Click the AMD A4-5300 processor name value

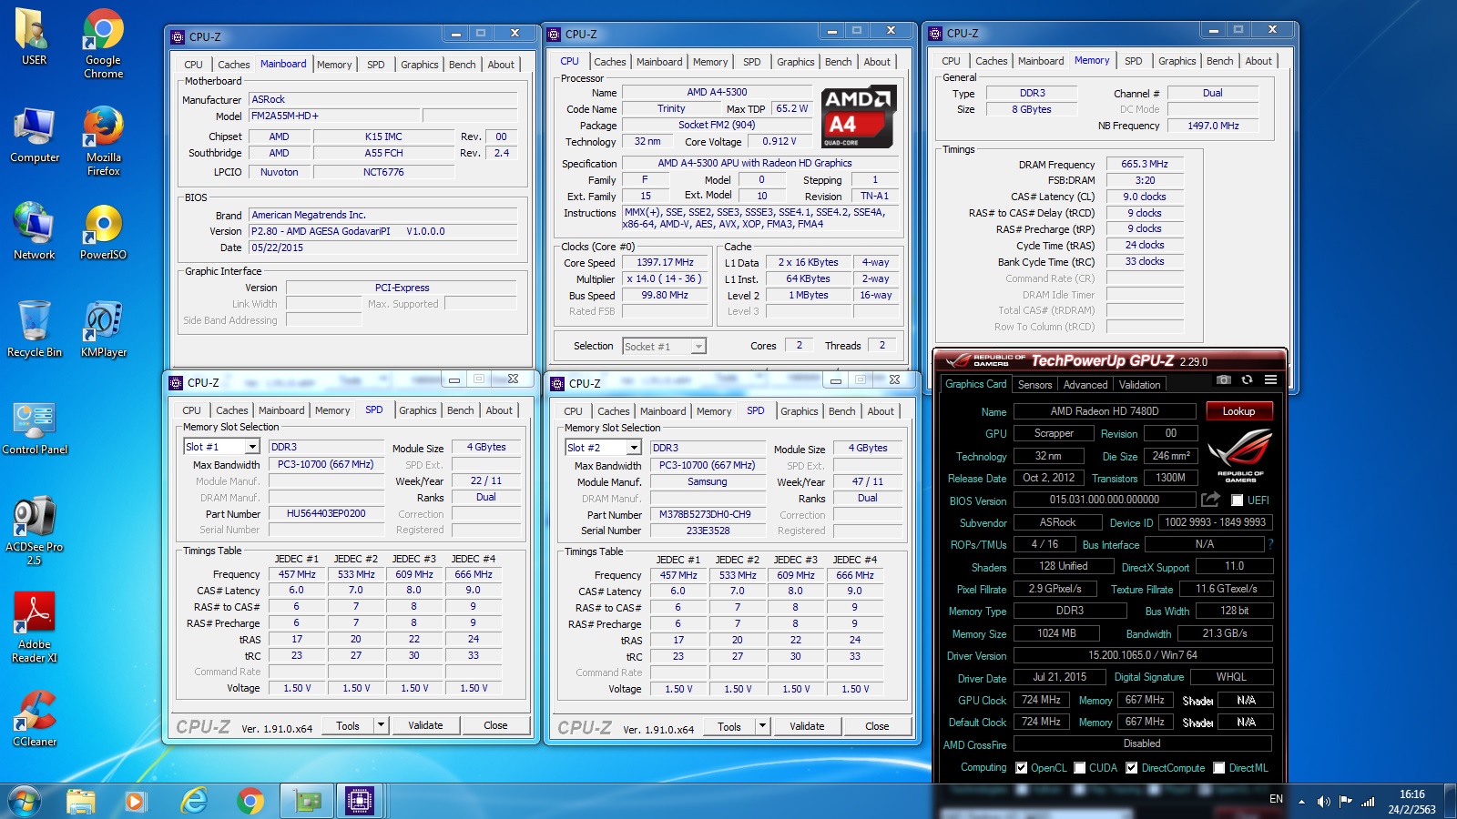(x=717, y=92)
